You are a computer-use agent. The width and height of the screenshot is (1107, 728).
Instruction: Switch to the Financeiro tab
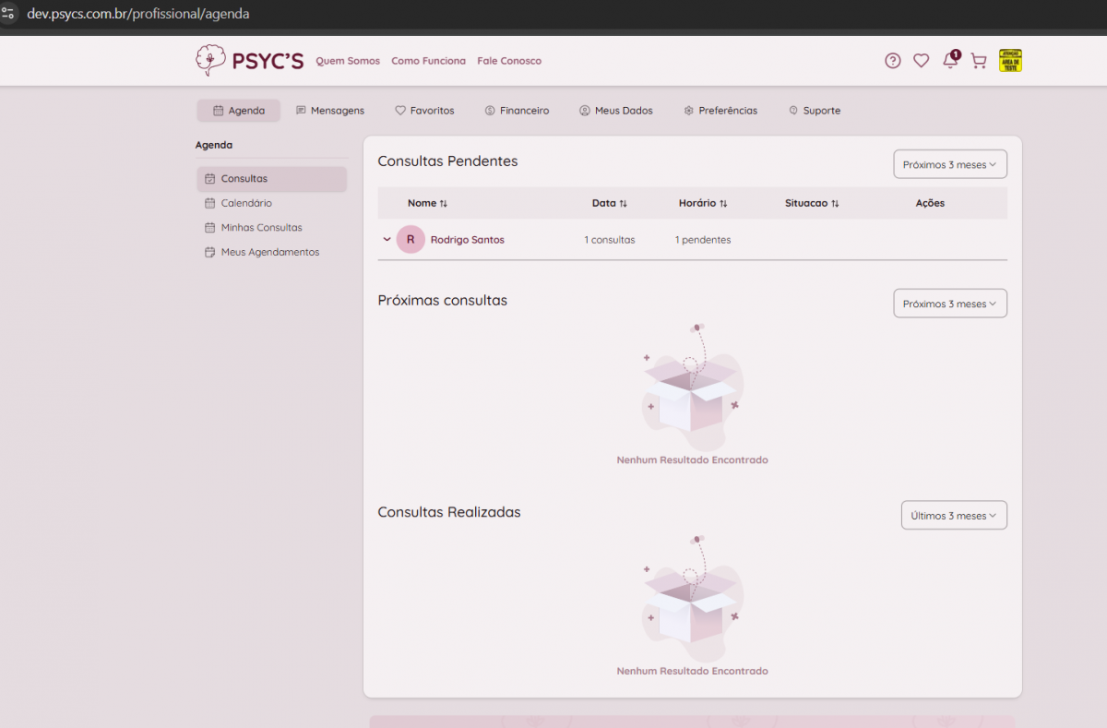[517, 111]
